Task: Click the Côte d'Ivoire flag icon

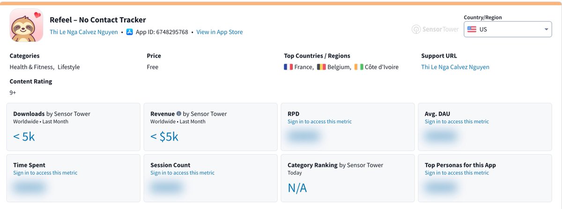Action: (x=359, y=67)
